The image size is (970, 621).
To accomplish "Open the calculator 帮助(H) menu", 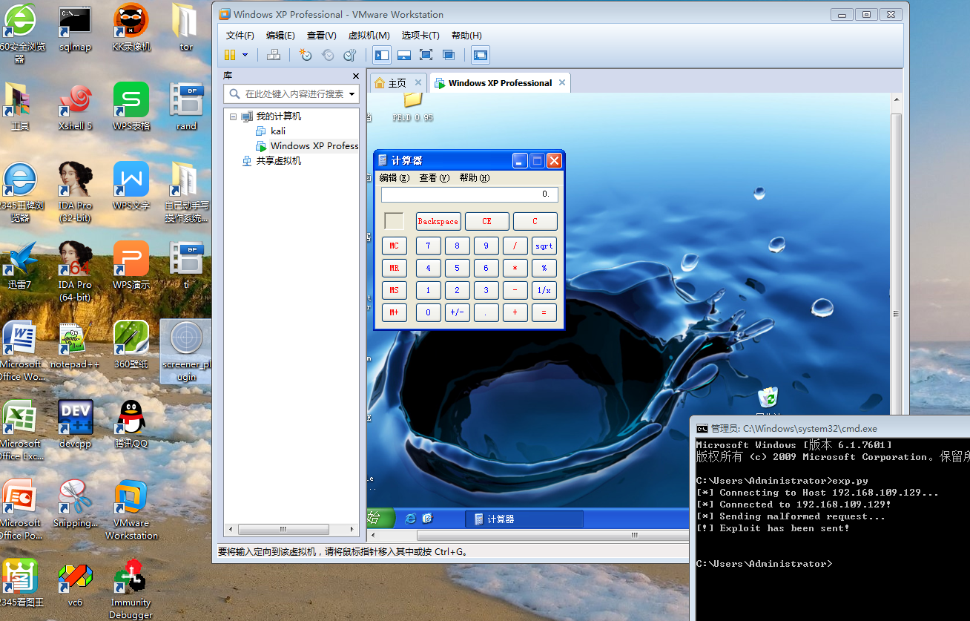I will 475,178.
